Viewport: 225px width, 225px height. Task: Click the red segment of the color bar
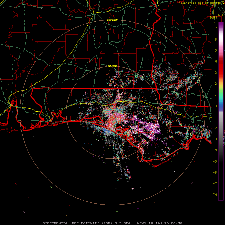tap(221, 67)
